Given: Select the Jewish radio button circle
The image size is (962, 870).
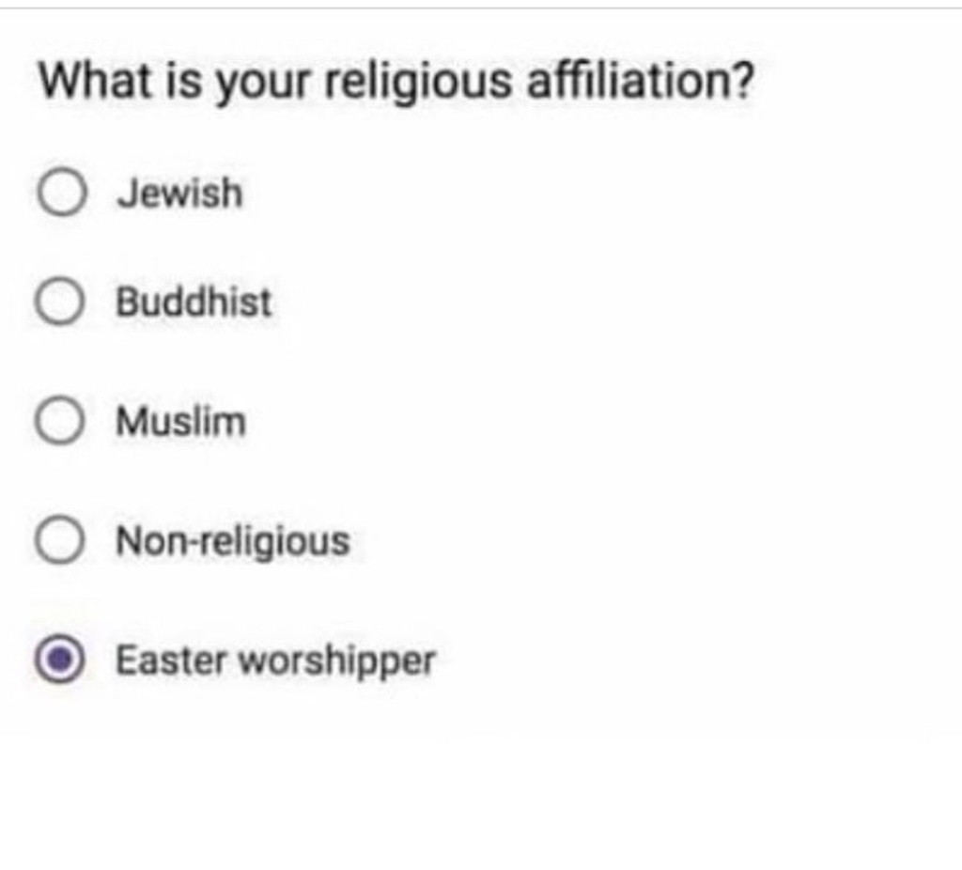Looking at the screenshot, I should tap(61, 192).
